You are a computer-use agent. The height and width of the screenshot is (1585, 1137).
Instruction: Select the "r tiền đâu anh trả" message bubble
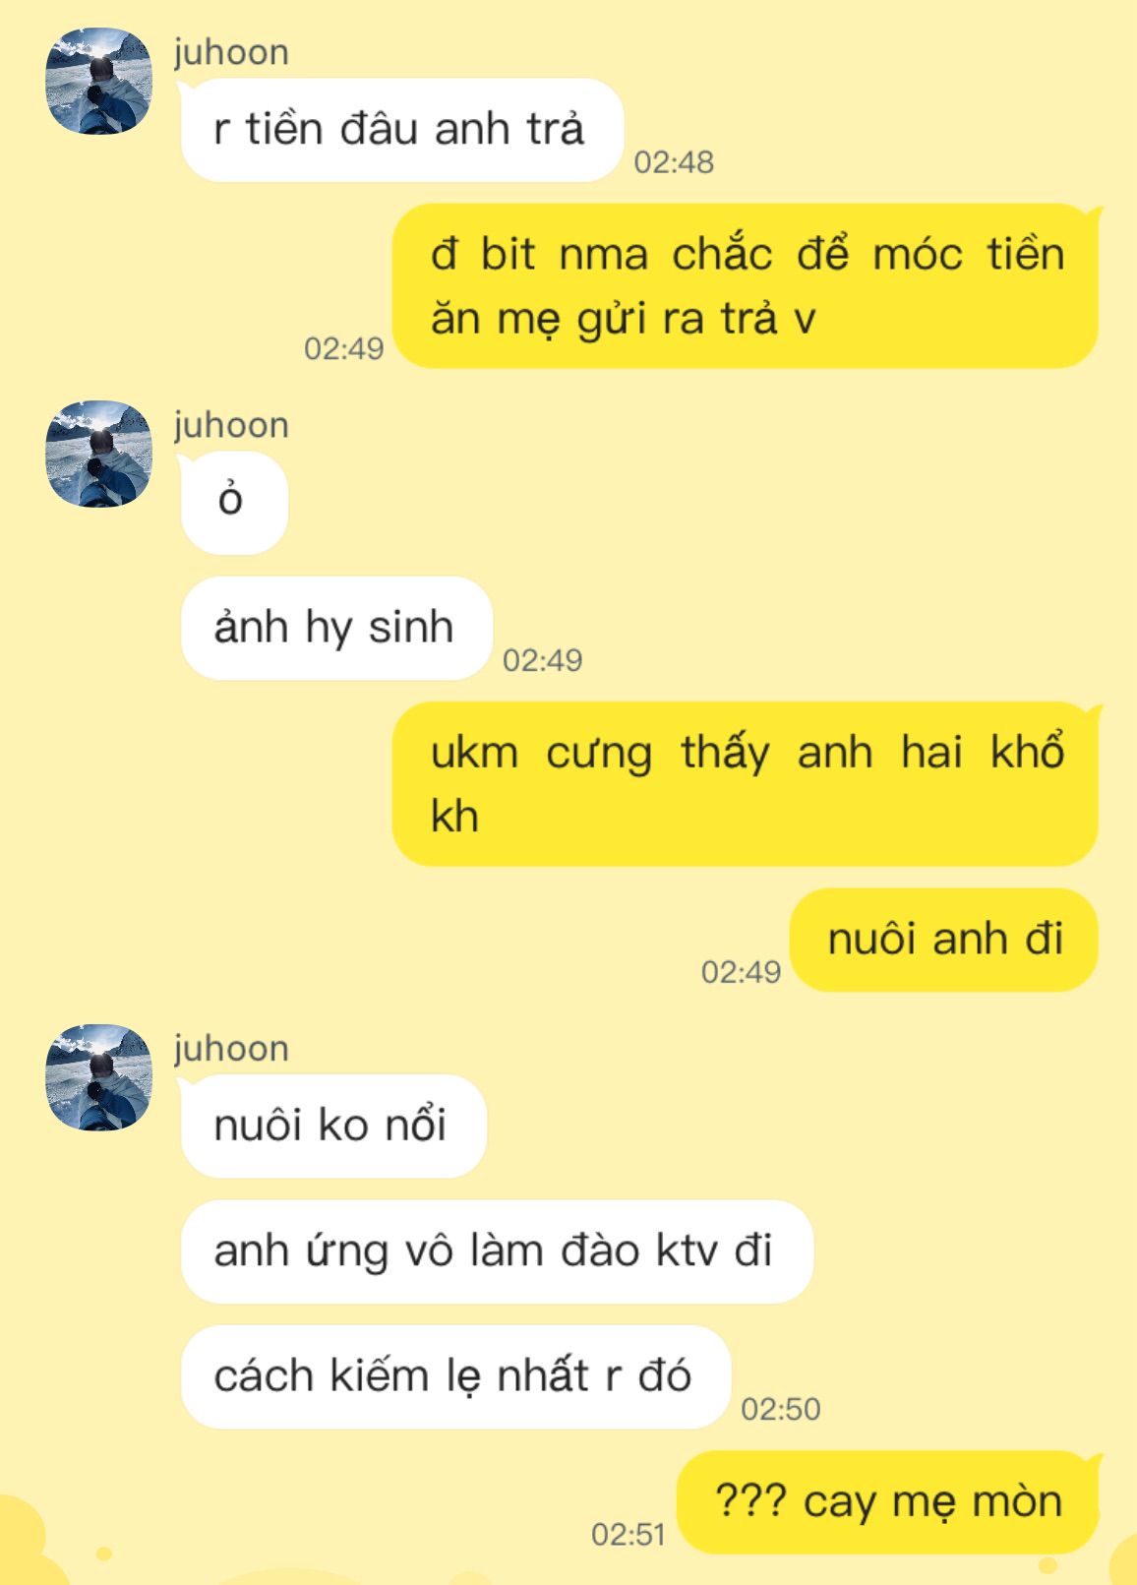click(x=401, y=130)
